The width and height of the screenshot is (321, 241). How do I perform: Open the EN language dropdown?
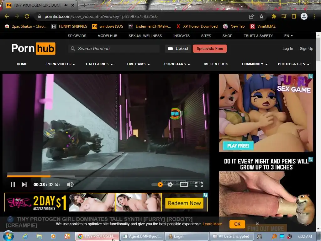[x=288, y=36]
